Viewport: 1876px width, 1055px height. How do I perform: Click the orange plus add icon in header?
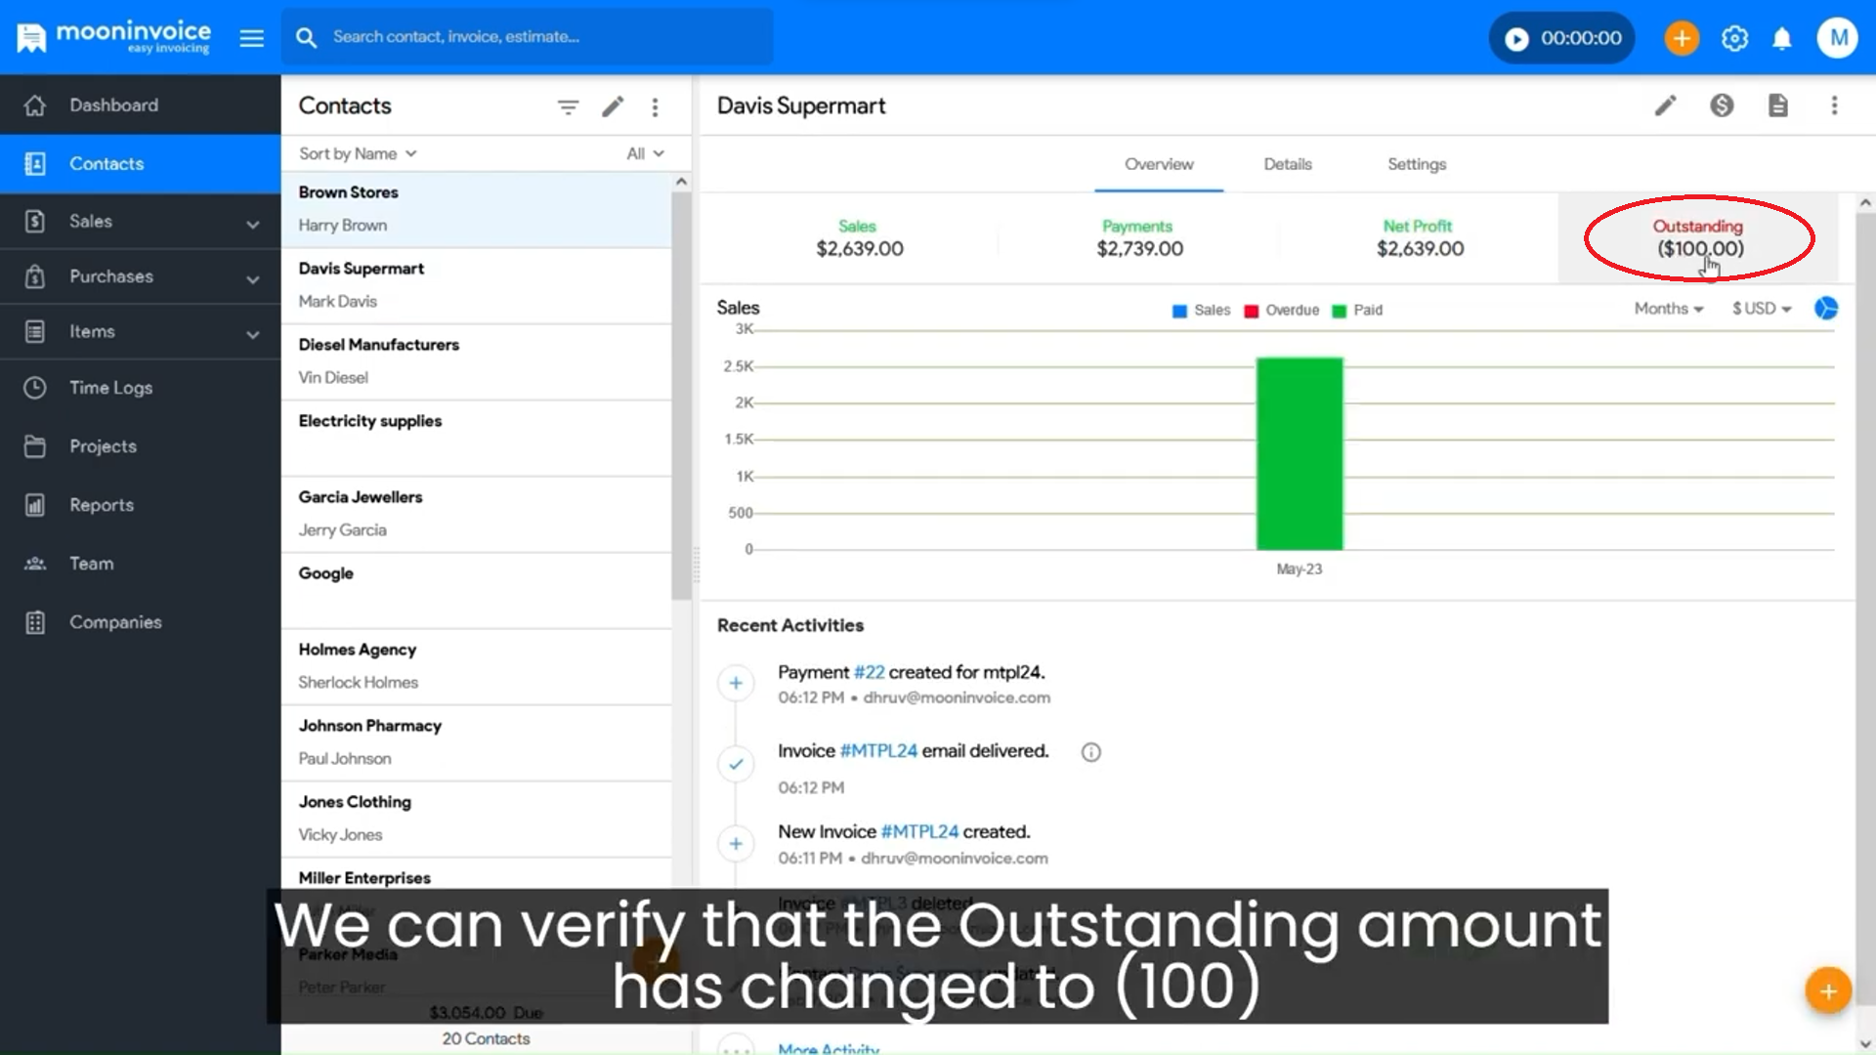point(1682,38)
